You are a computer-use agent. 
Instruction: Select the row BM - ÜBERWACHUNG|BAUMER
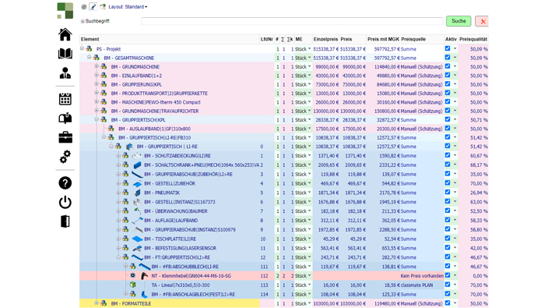[x=284, y=211]
